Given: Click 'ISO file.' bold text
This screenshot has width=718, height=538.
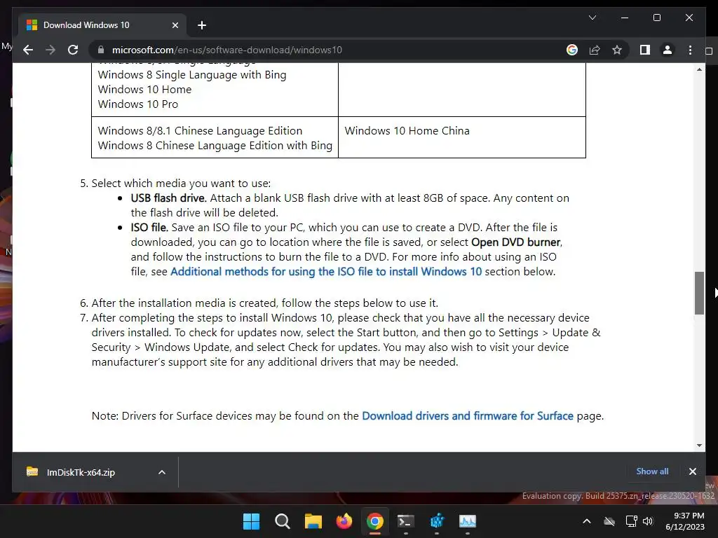Looking at the screenshot, I should [x=149, y=228].
